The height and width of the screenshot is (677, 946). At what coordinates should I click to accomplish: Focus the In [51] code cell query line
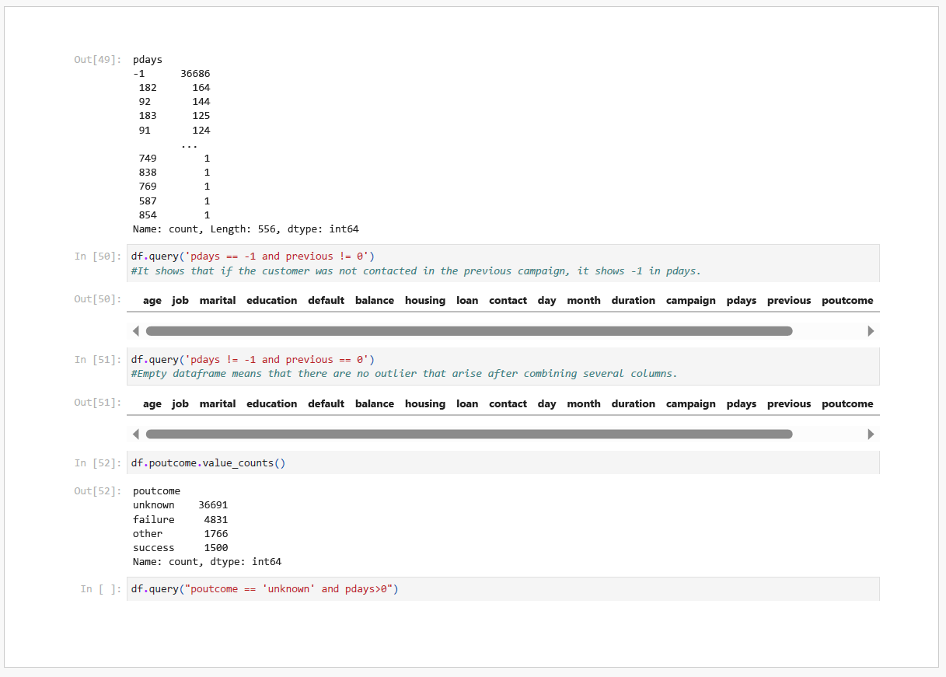point(253,360)
